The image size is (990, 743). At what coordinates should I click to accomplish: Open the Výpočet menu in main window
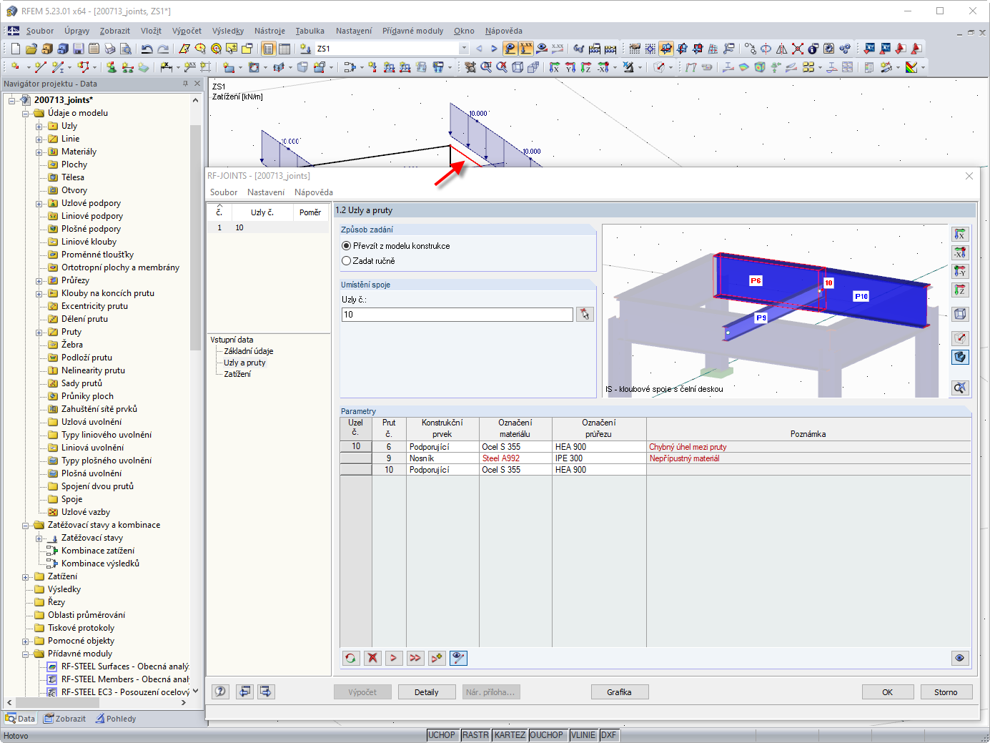(x=187, y=31)
